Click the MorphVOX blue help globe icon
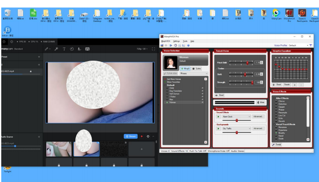319x182 pixels. pos(188,45)
